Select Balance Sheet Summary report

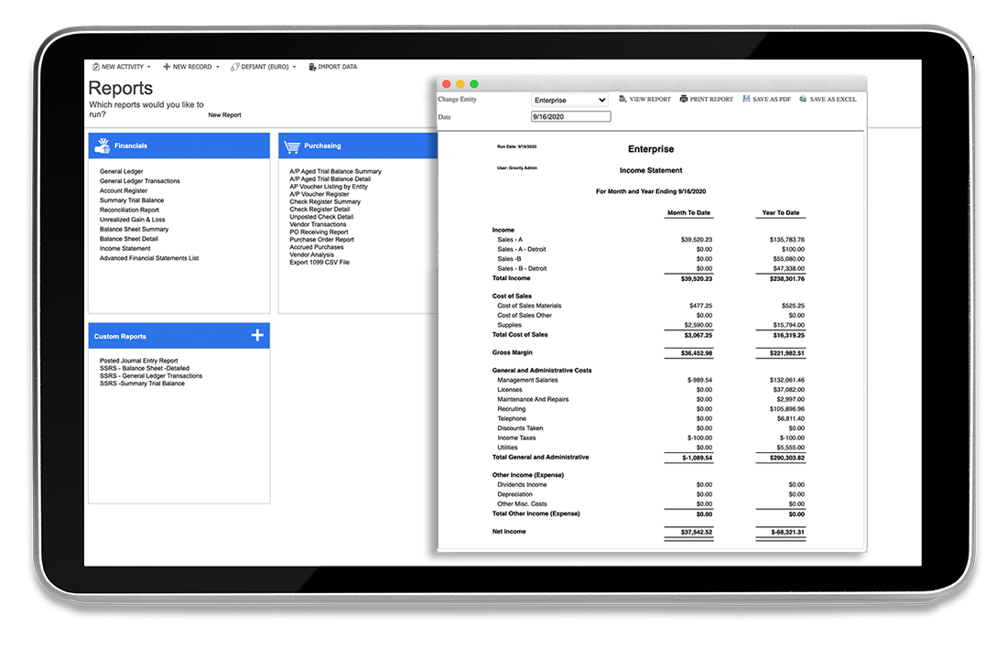coord(134,230)
